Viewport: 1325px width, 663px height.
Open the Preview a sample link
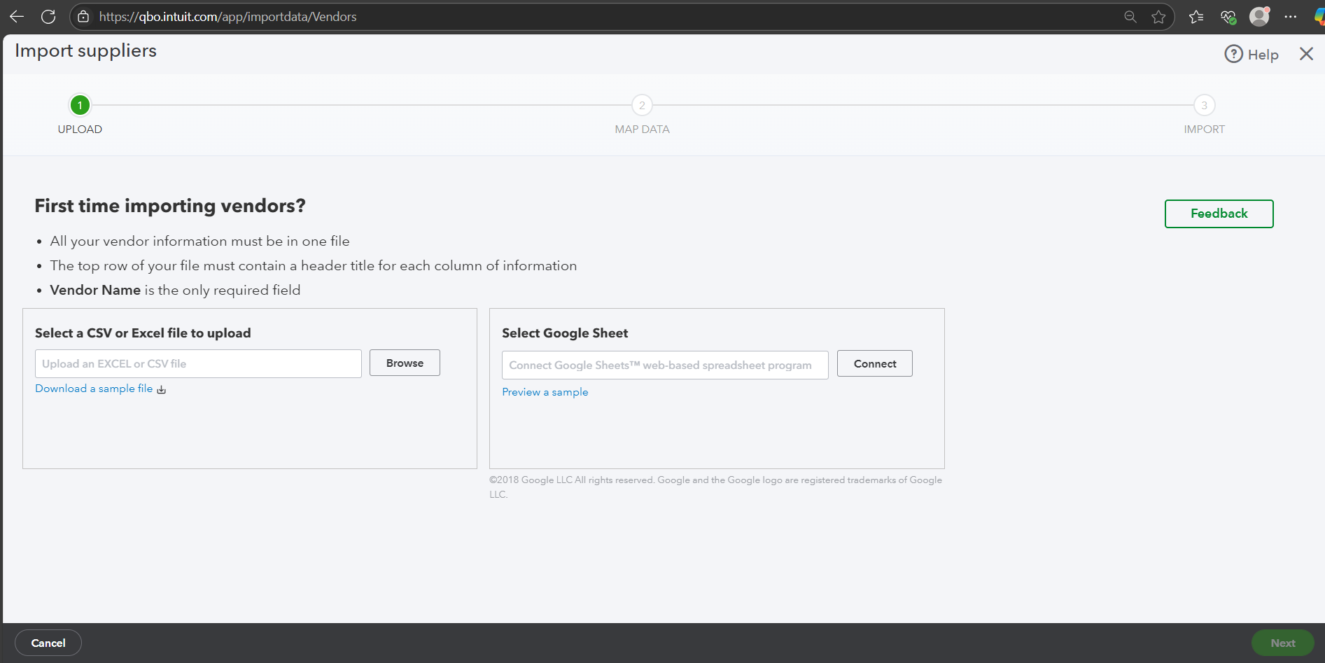point(545,392)
